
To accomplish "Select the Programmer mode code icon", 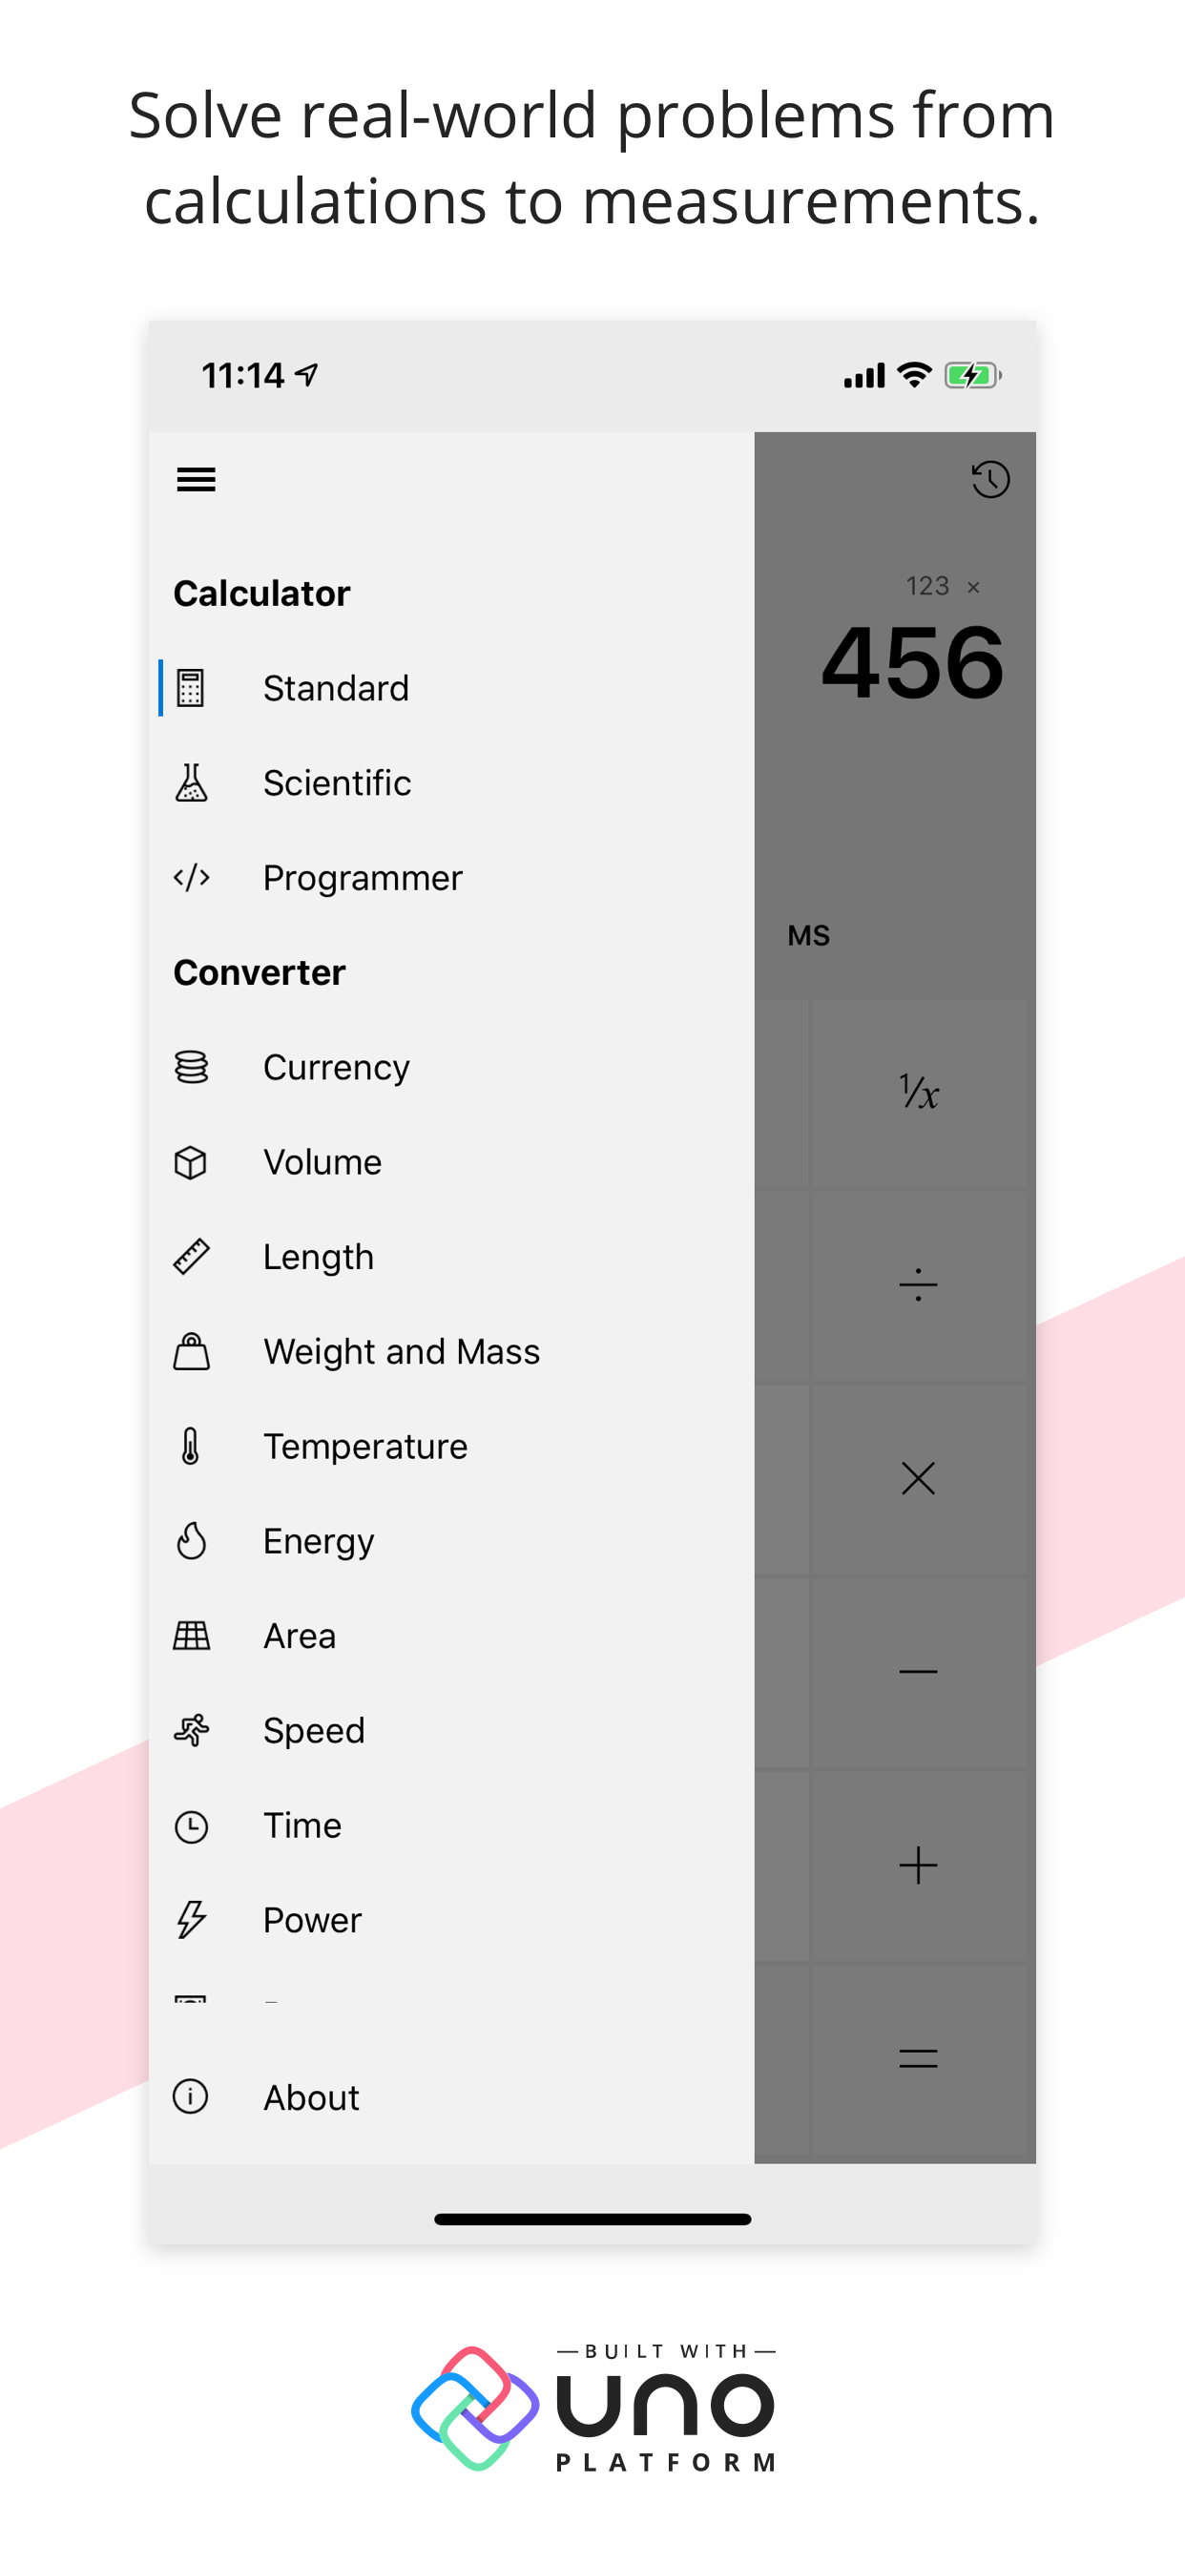I will coord(190,877).
